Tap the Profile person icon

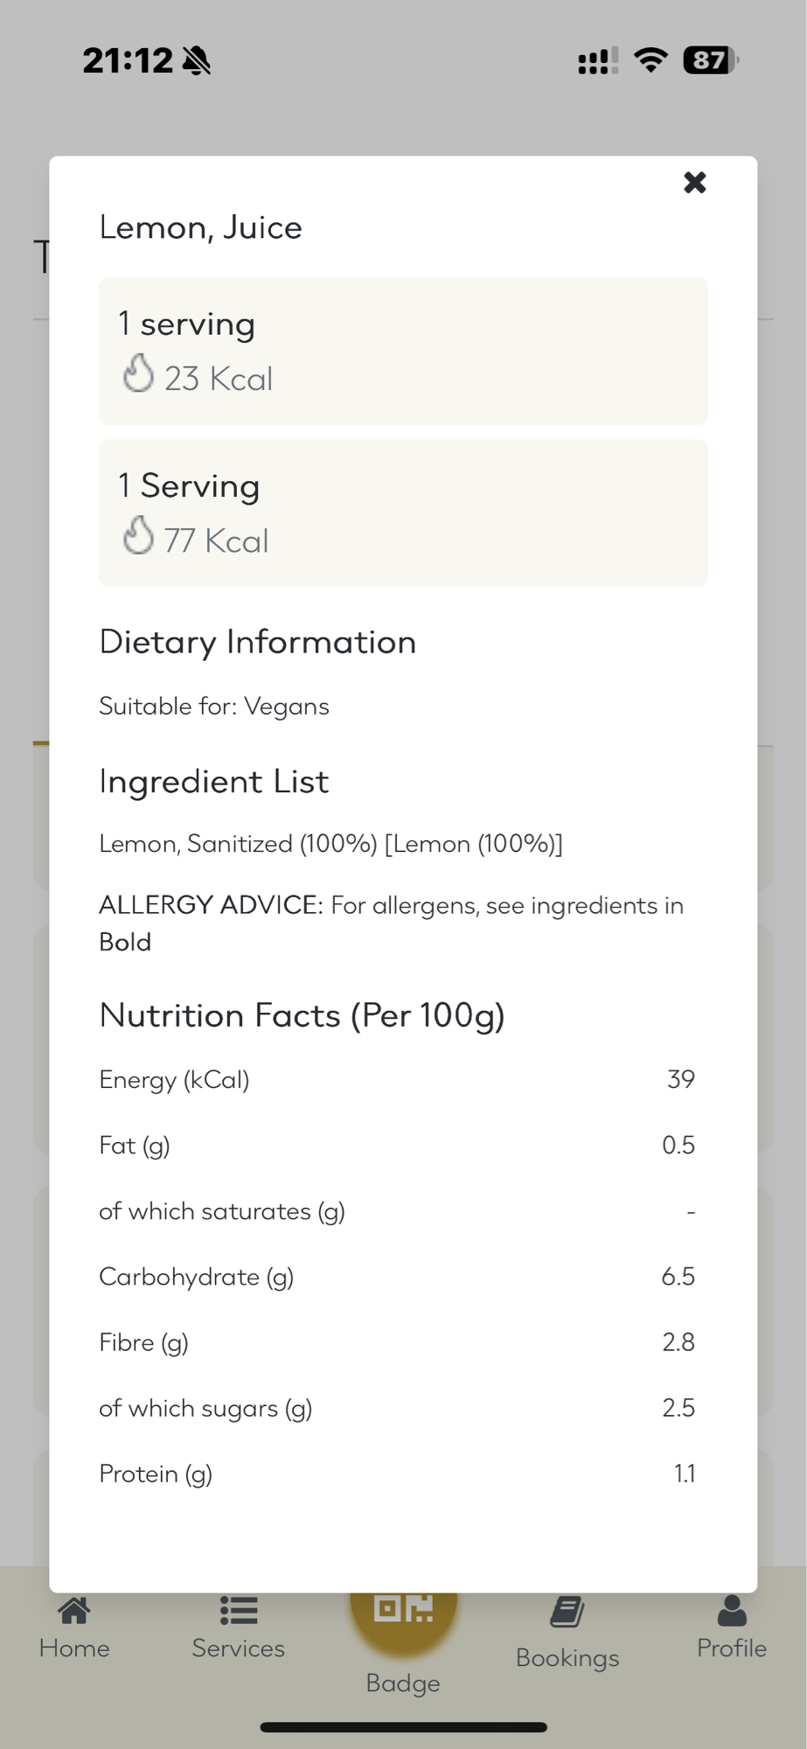[x=732, y=1610]
